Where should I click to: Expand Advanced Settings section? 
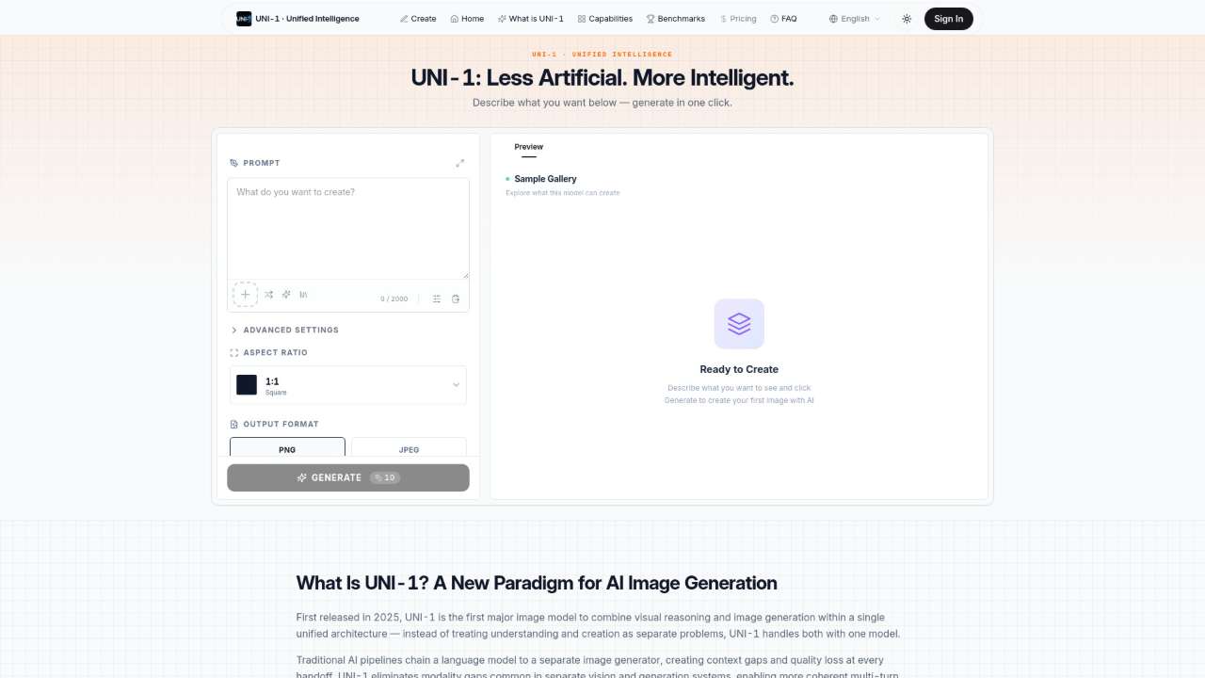tap(290, 330)
